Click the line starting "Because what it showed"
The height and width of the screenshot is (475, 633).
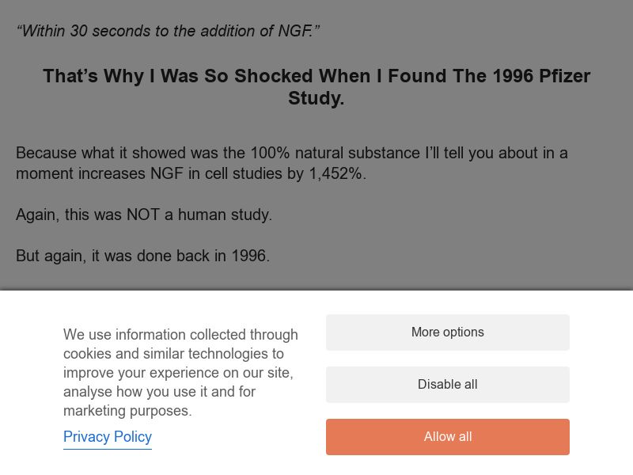pos(291,153)
